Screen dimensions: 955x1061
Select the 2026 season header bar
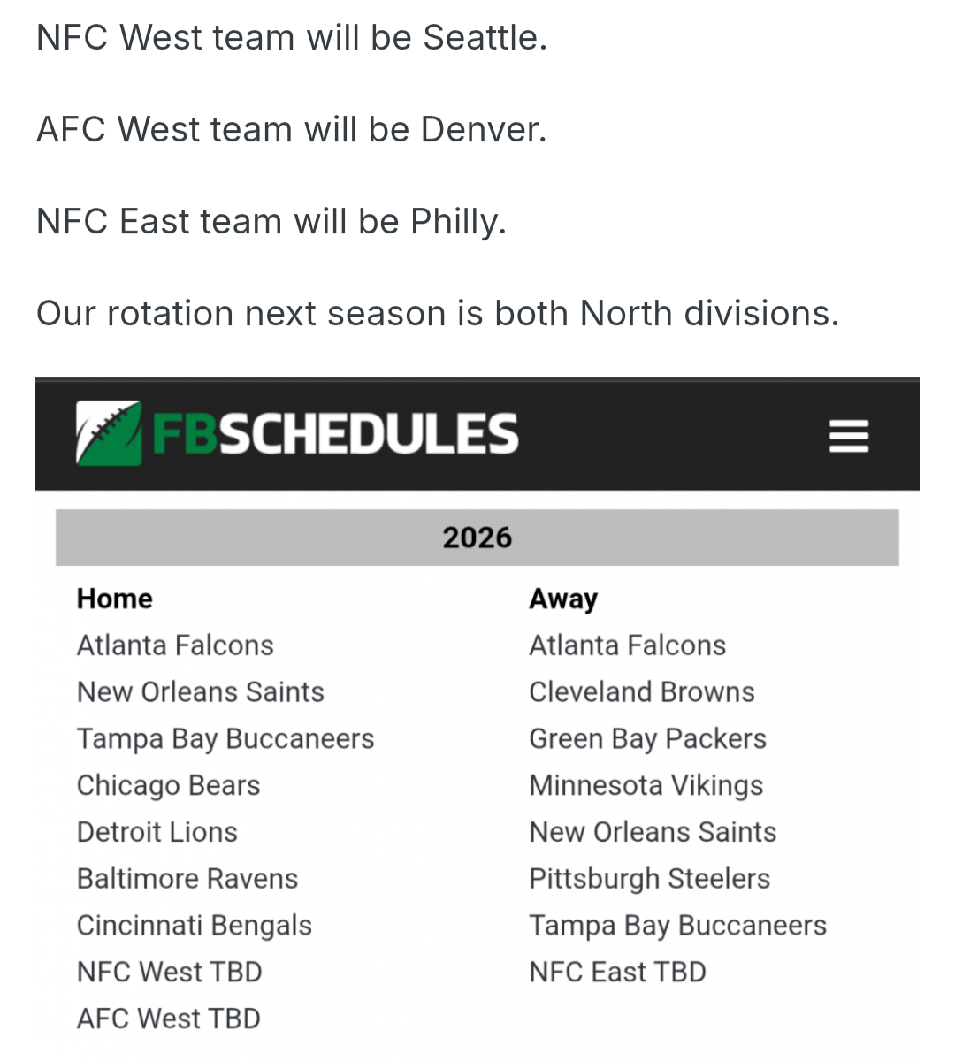[477, 538]
